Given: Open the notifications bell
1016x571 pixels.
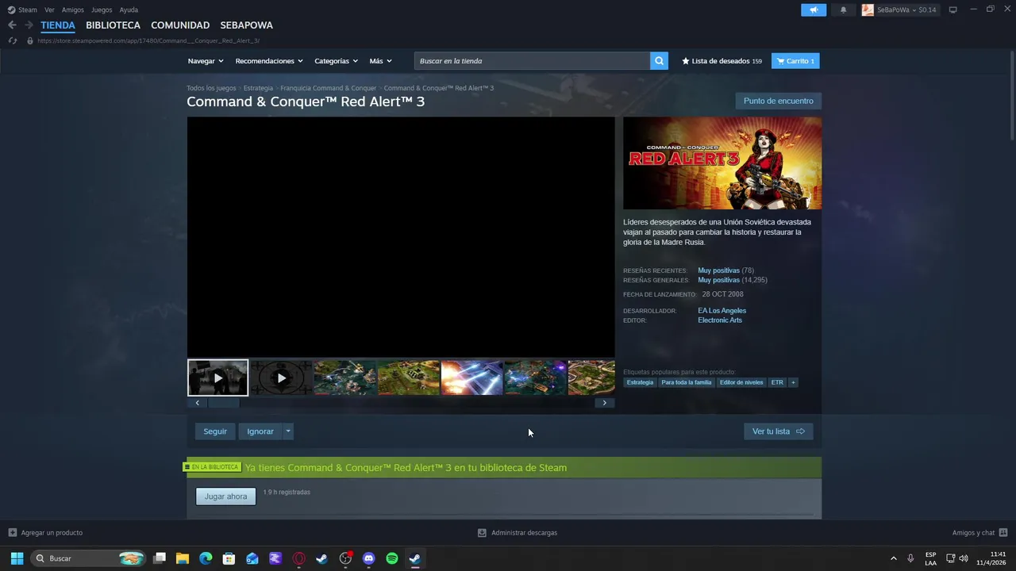Looking at the screenshot, I should coord(843,10).
